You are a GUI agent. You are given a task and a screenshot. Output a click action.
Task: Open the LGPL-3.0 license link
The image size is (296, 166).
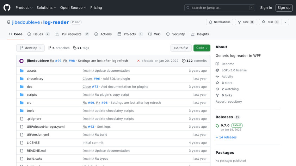pos(234,70)
